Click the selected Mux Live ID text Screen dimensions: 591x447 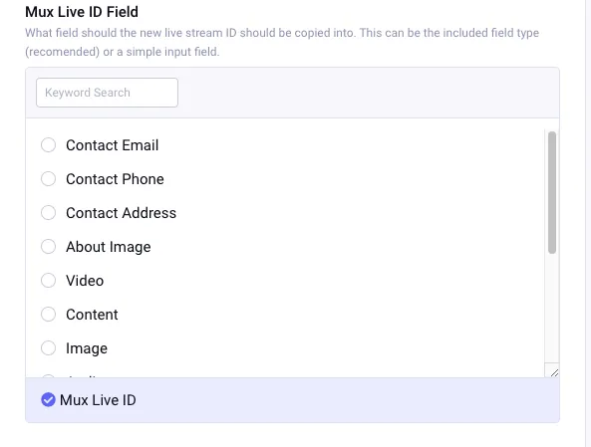(98, 400)
